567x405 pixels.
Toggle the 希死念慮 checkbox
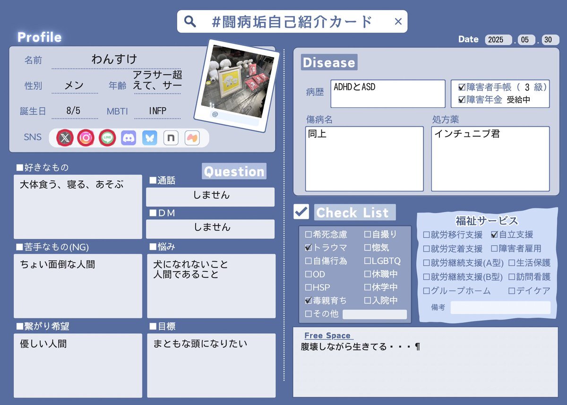click(308, 234)
